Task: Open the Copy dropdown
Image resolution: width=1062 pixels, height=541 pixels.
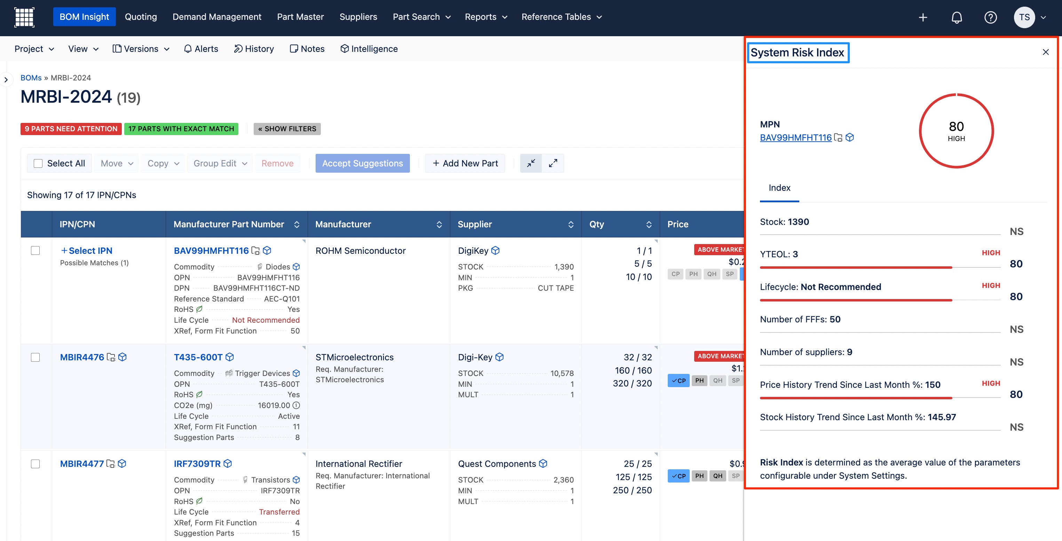Action: coord(163,163)
